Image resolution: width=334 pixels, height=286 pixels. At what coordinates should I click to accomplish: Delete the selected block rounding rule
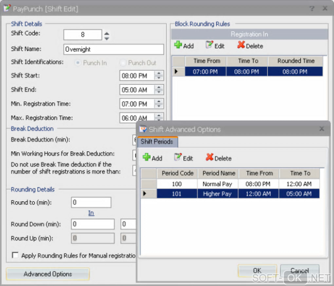[x=250, y=45]
